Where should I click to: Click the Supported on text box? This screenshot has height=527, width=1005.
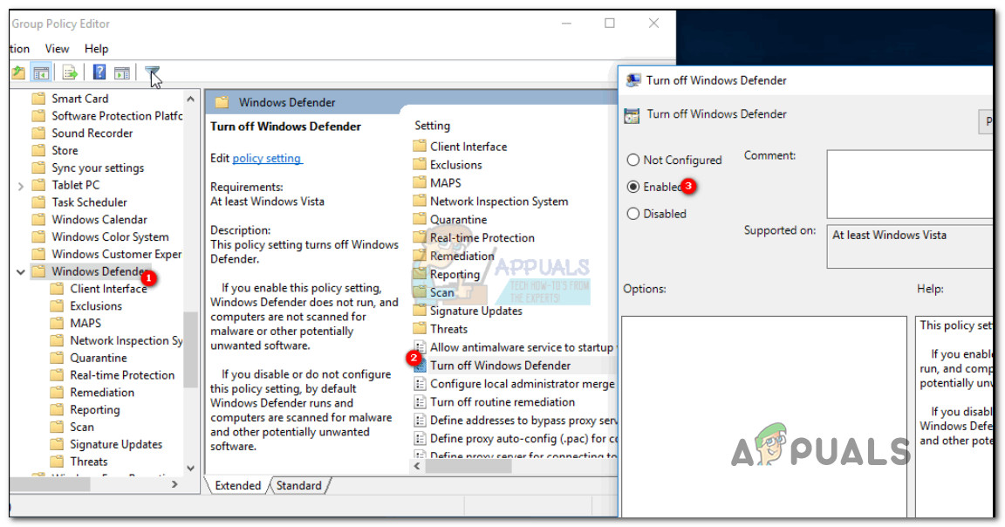910,246
